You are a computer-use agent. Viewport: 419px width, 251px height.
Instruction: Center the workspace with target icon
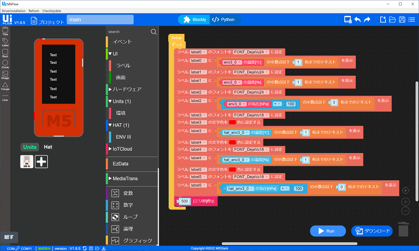(x=405, y=190)
